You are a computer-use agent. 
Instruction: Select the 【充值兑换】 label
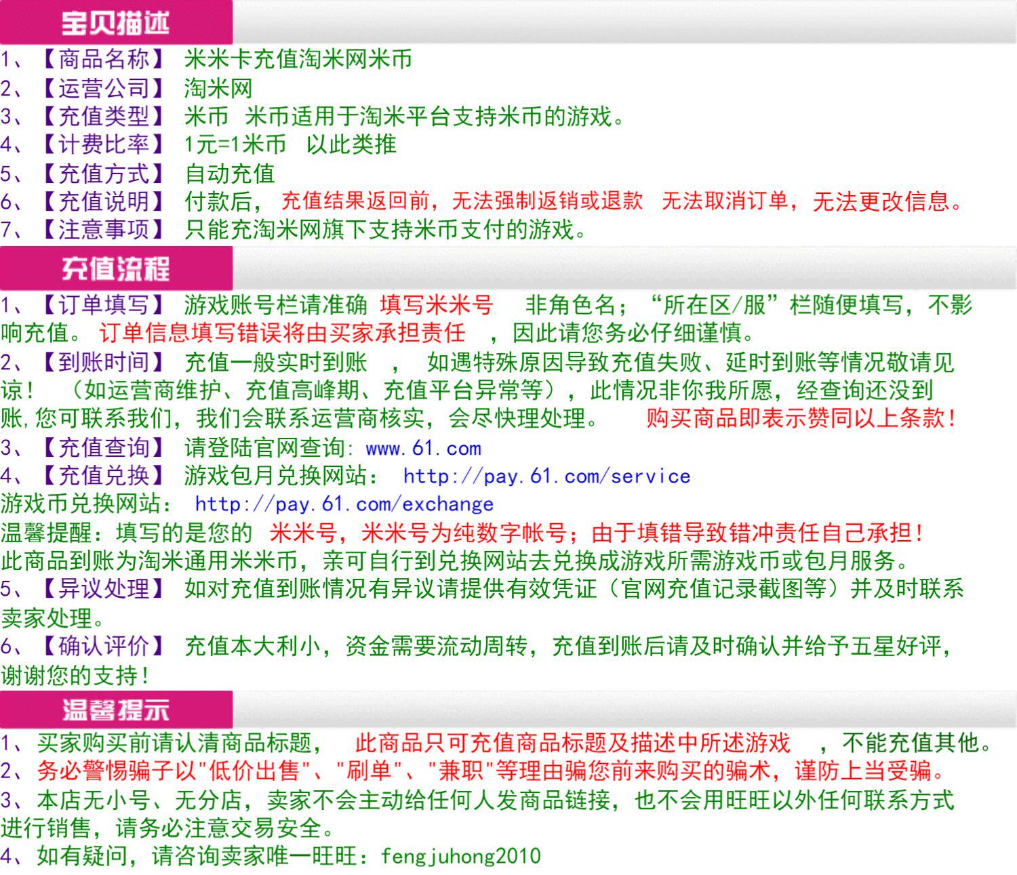pos(103,475)
